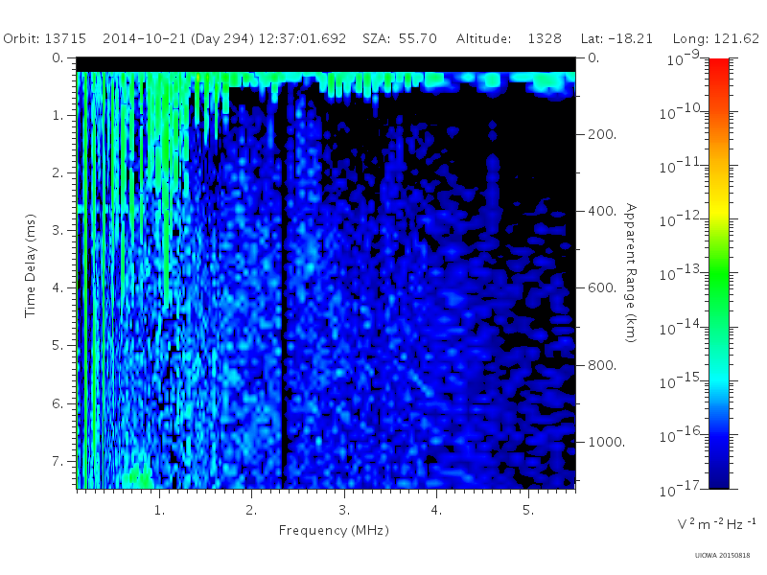This screenshot has width=767, height=575.
Task: Click the 'Frequency (MHz)' axis label
Action: 334,531
